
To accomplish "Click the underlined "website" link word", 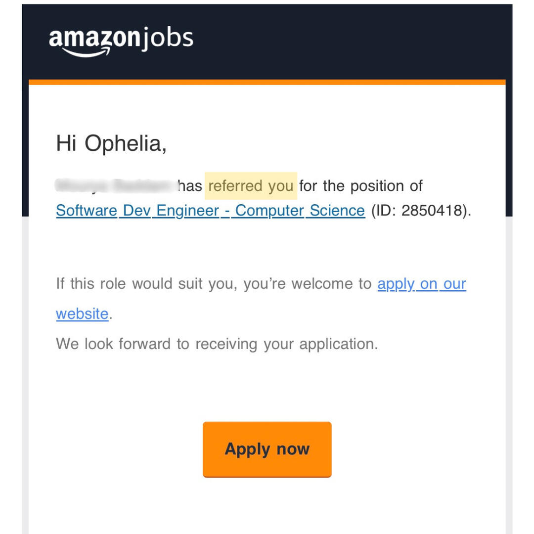I will [82, 314].
